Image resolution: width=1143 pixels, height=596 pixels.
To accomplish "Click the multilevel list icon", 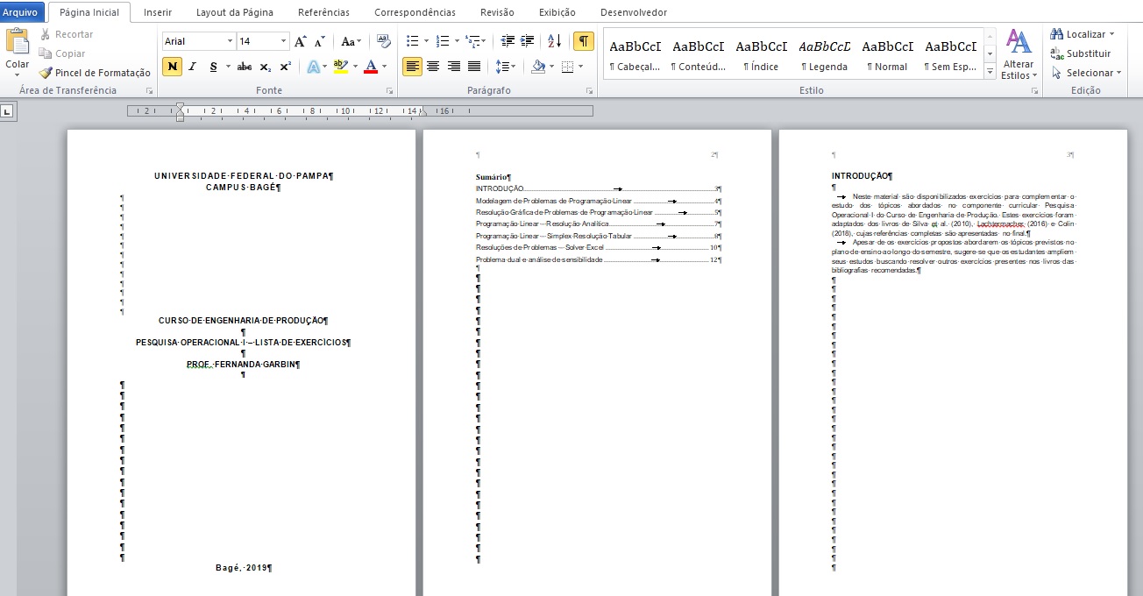I will 473,41.
